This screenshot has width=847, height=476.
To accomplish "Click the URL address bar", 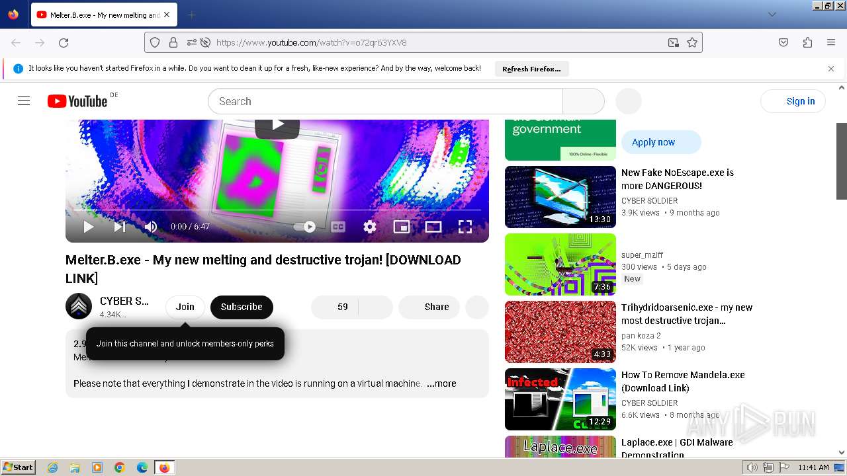I will pyautogui.click(x=423, y=42).
